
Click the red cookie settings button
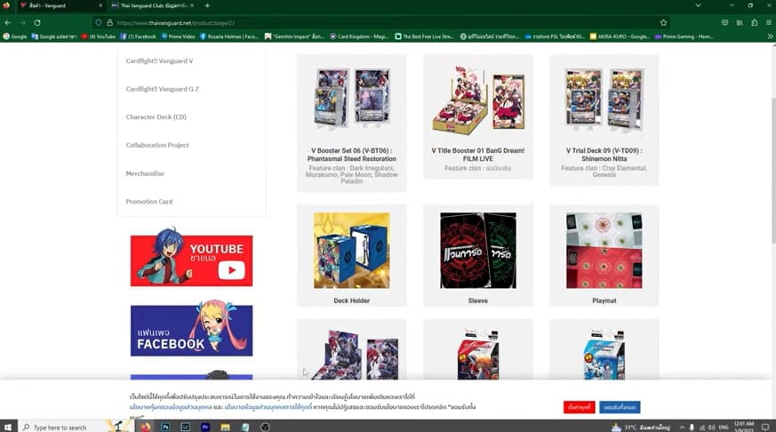[579, 407]
